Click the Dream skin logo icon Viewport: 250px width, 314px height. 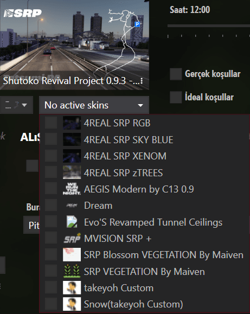tap(72, 206)
